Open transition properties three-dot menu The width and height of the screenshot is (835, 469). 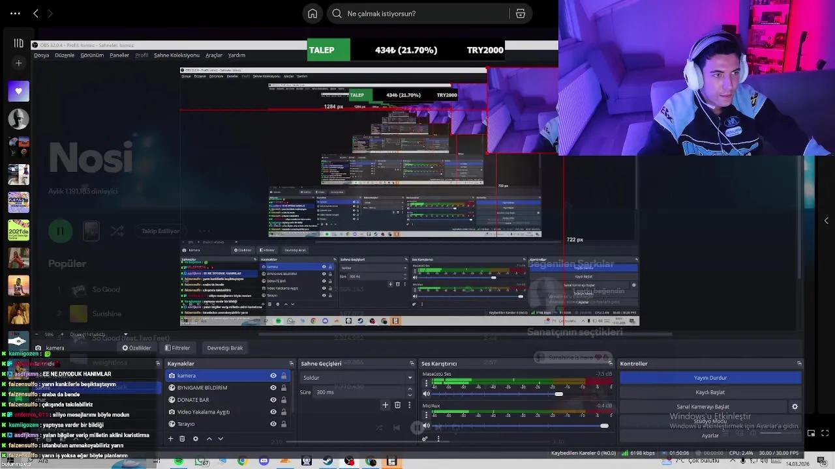tap(409, 405)
